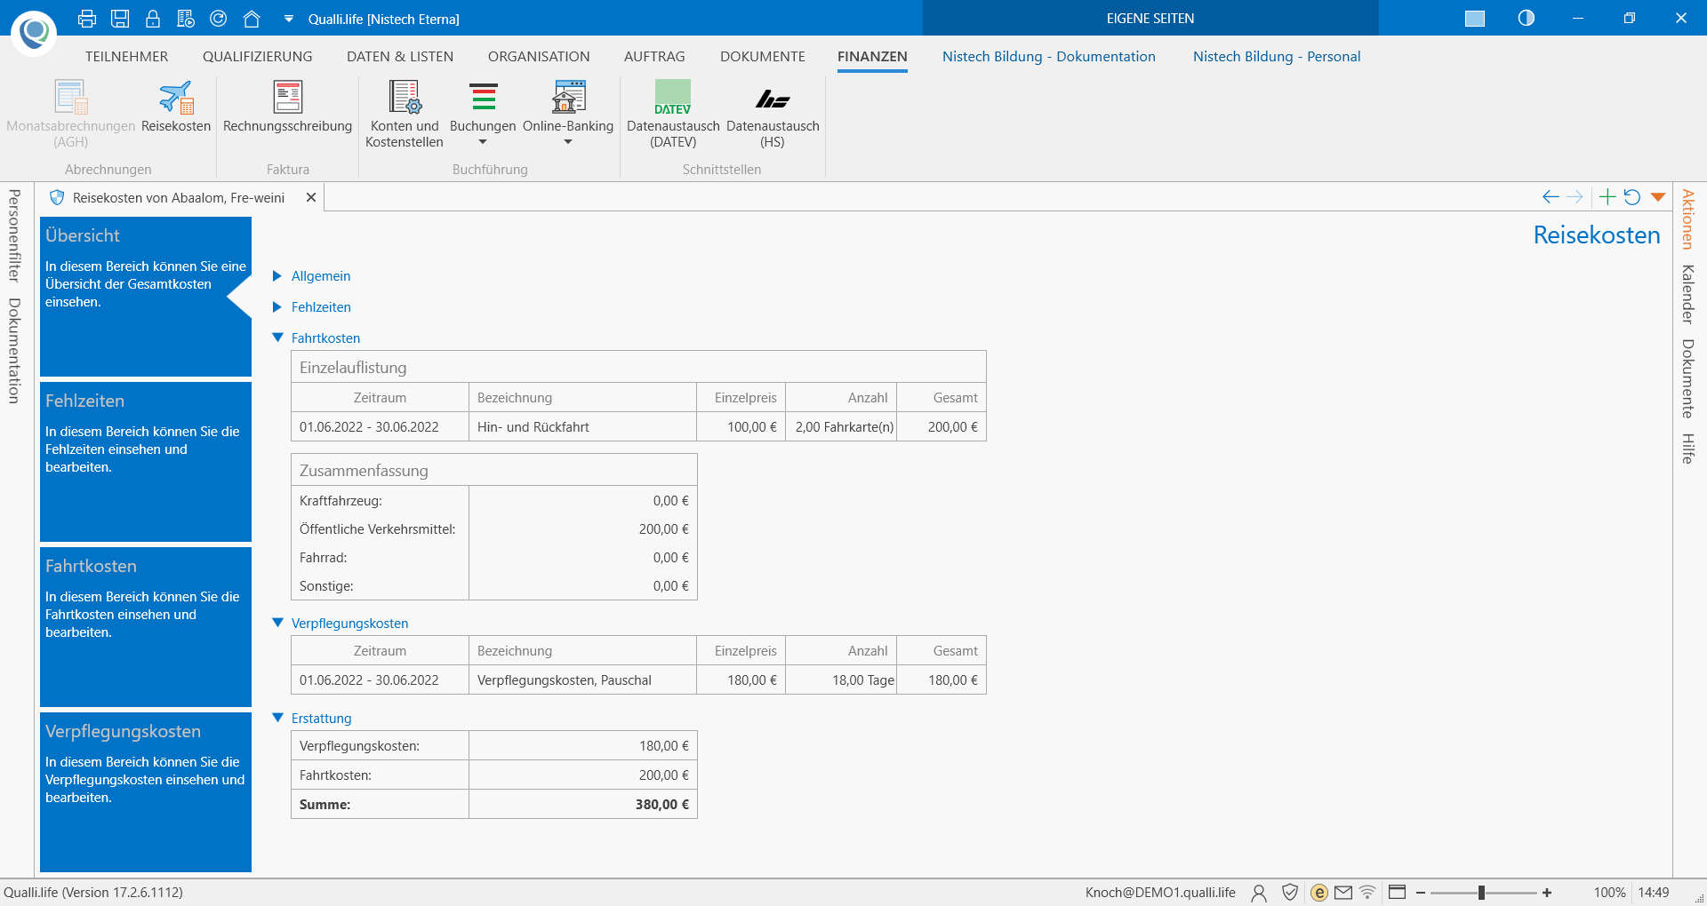Image resolution: width=1707 pixels, height=906 pixels.
Task: Click the Wi-Fi signal icon in status bar
Action: (x=1368, y=893)
